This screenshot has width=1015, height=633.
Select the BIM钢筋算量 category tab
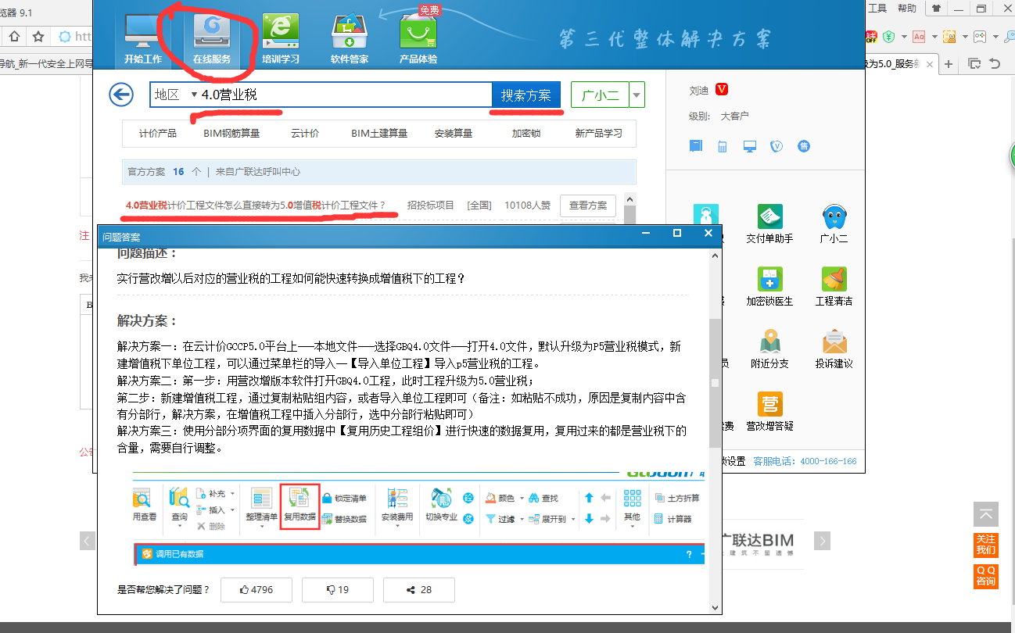pyautogui.click(x=231, y=134)
